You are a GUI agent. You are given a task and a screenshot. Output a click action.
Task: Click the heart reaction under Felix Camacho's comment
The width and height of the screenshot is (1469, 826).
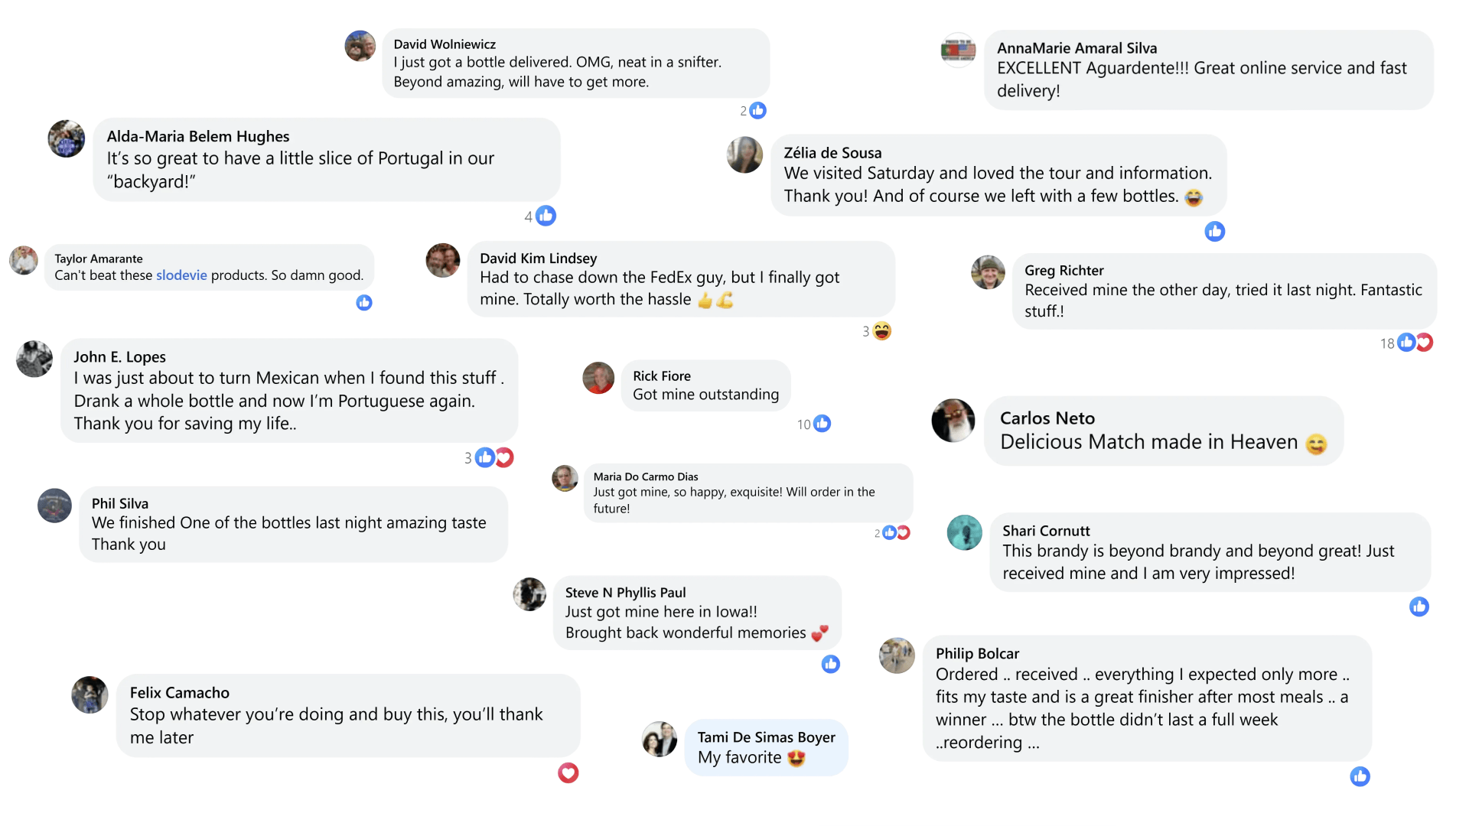pyautogui.click(x=568, y=773)
